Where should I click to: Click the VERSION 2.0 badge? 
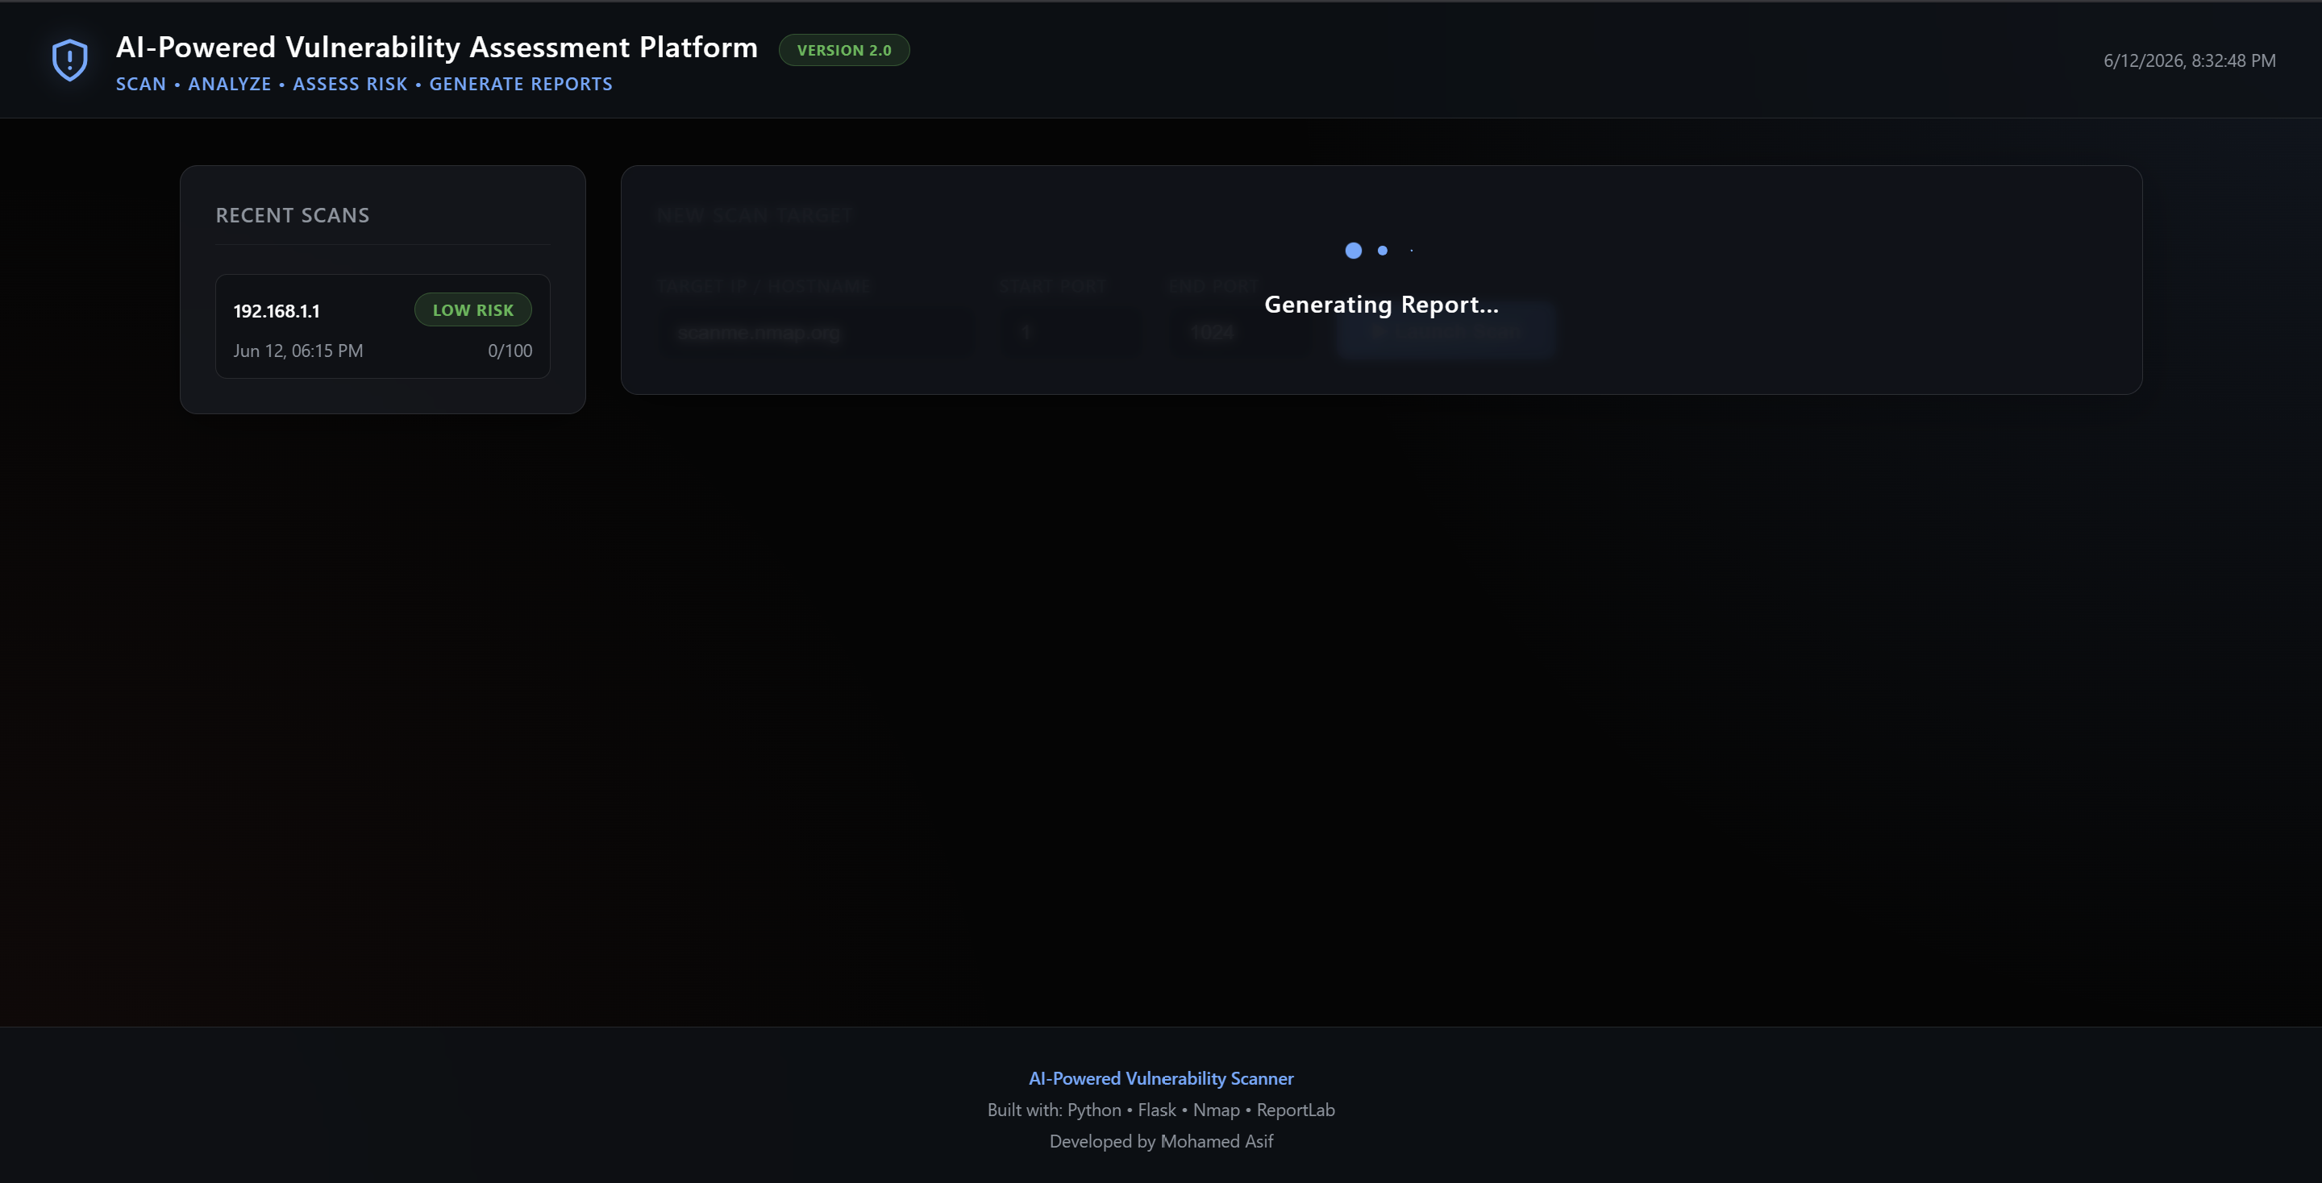tap(843, 51)
